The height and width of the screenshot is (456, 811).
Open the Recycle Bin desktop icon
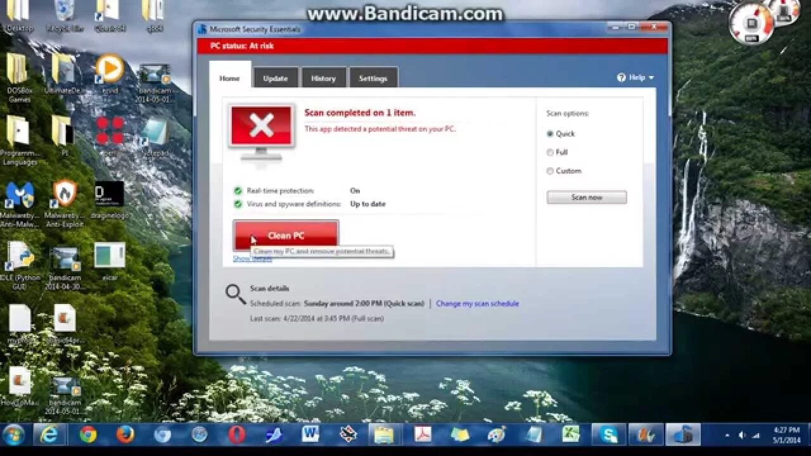pyautogui.click(x=65, y=16)
